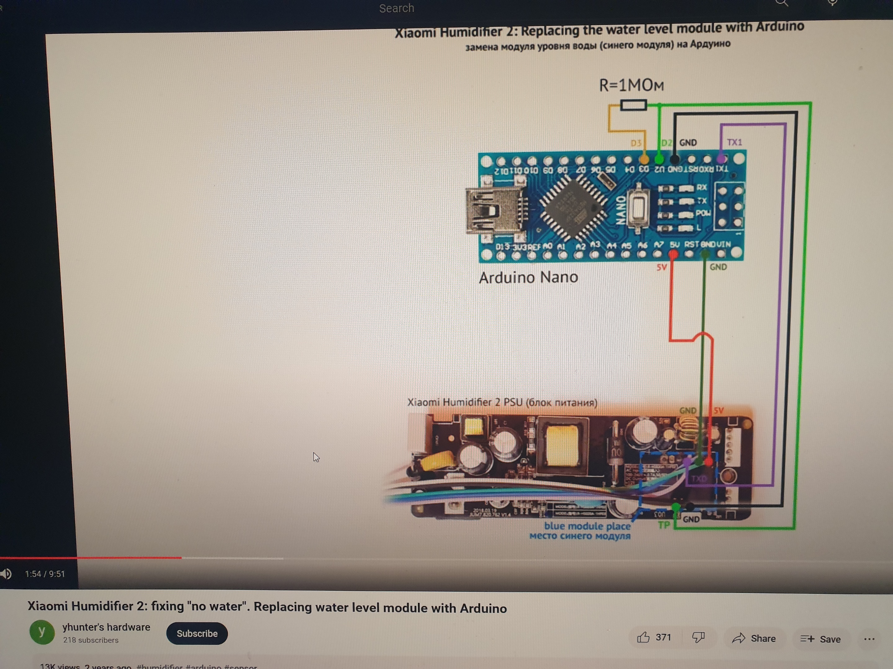Focus the Search field at top
Viewport: 893px width, 669px height.
pos(397,8)
